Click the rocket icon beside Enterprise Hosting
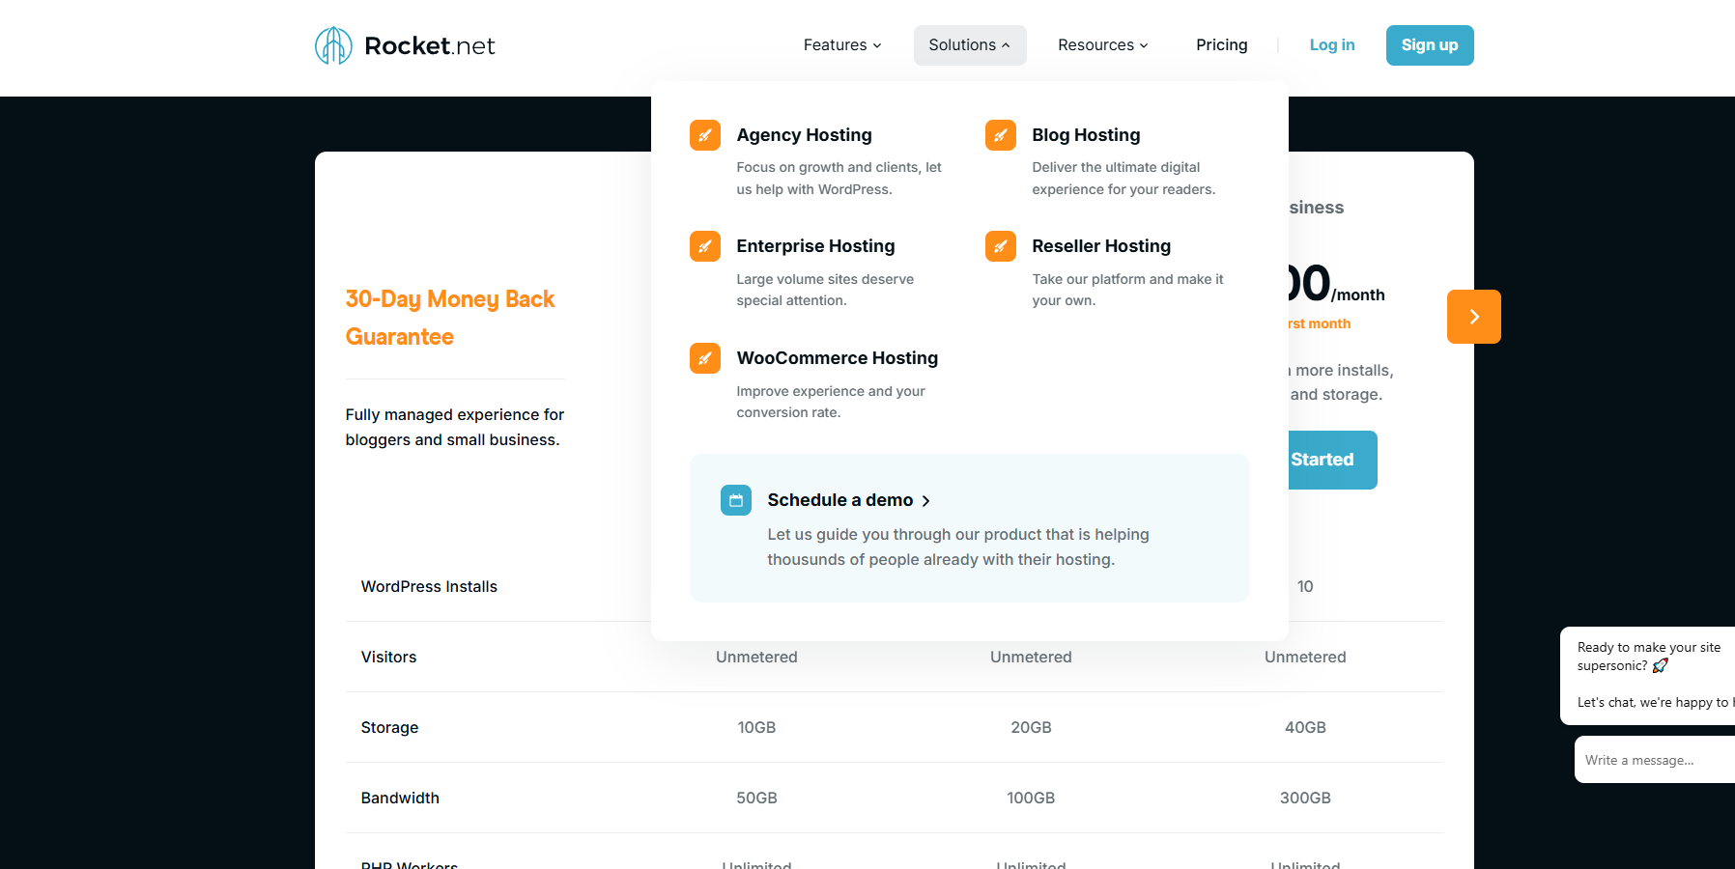 click(704, 246)
